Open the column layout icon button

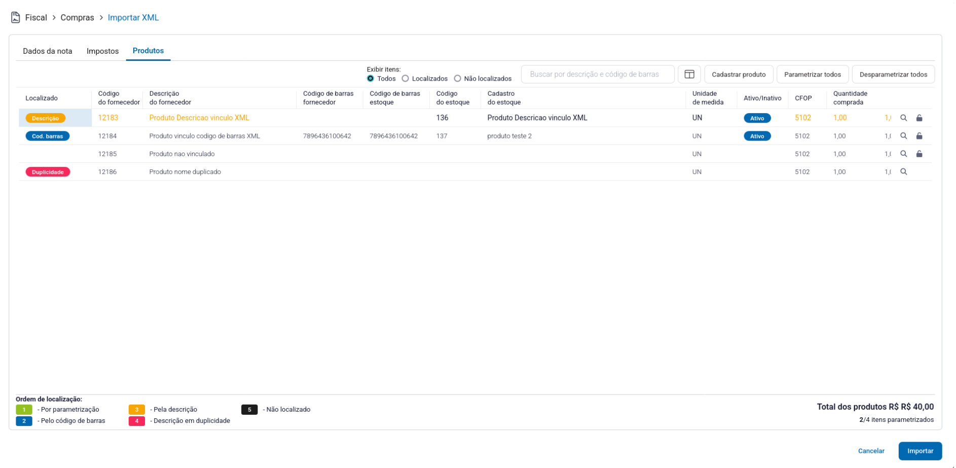[x=689, y=75]
